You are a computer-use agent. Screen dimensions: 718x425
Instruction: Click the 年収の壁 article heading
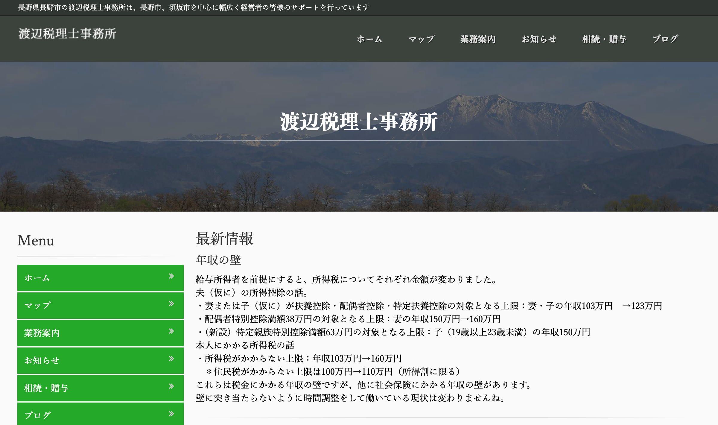[x=218, y=260]
